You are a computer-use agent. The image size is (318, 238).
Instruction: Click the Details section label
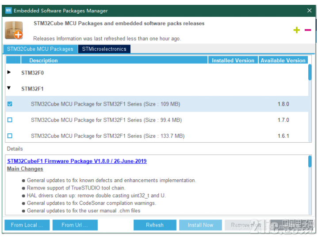click(15, 149)
